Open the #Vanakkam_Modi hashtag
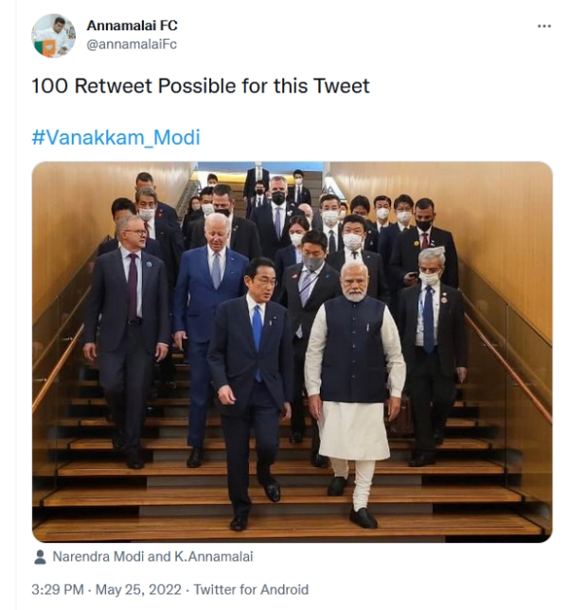This screenshot has width=568, height=610. pos(115,138)
